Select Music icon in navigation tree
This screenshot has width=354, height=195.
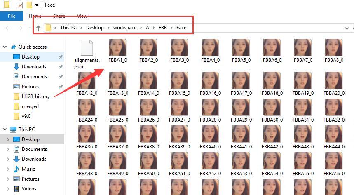click(16, 169)
